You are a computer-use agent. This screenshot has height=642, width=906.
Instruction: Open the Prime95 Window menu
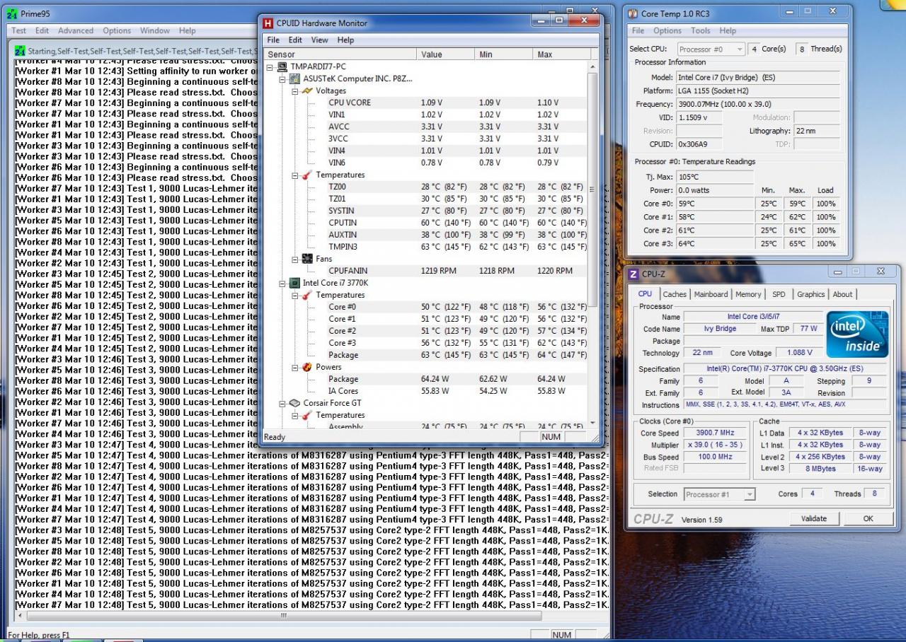click(x=154, y=30)
